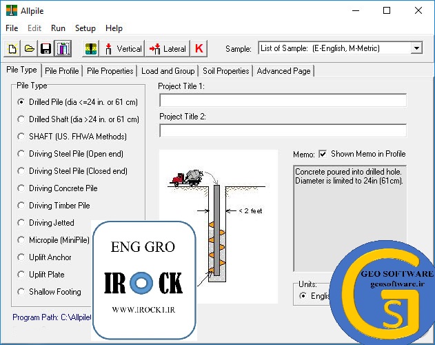Click the New file icon
The image size is (435, 345).
tap(12, 48)
